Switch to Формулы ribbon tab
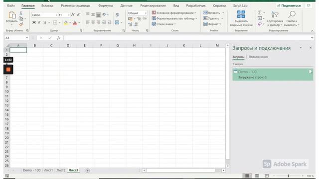The height and width of the screenshot is (179, 319). point(105,5)
